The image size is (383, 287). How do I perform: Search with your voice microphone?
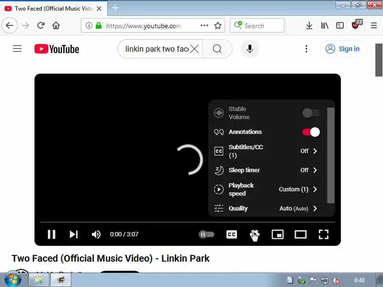click(249, 49)
